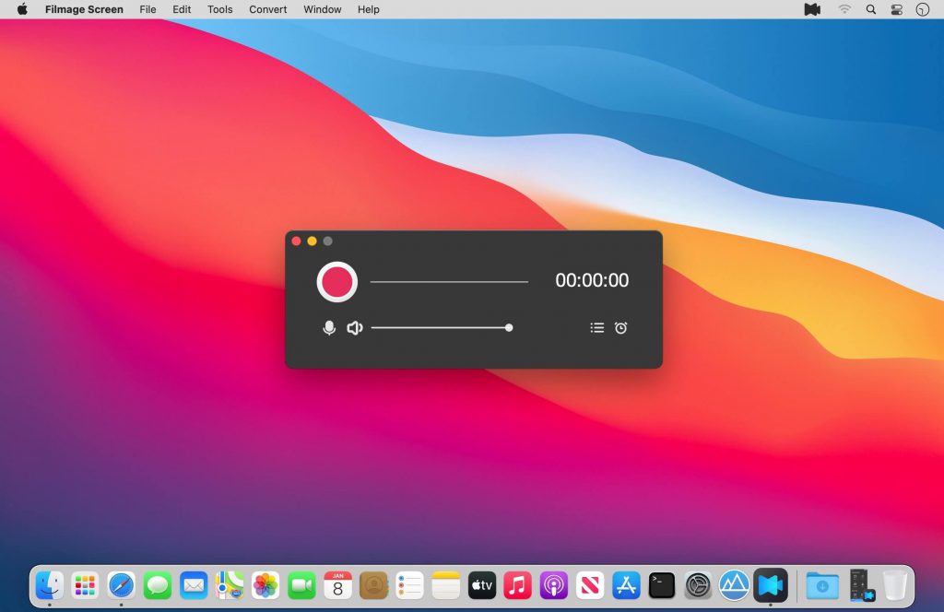Open Control Center toggle in menu bar
The width and height of the screenshot is (944, 612).
pyautogui.click(x=896, y=9)
